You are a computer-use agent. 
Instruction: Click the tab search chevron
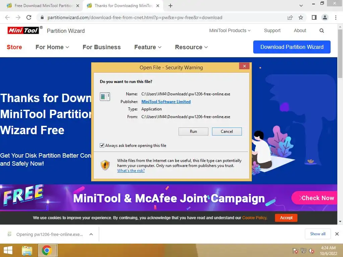(301, 6)
